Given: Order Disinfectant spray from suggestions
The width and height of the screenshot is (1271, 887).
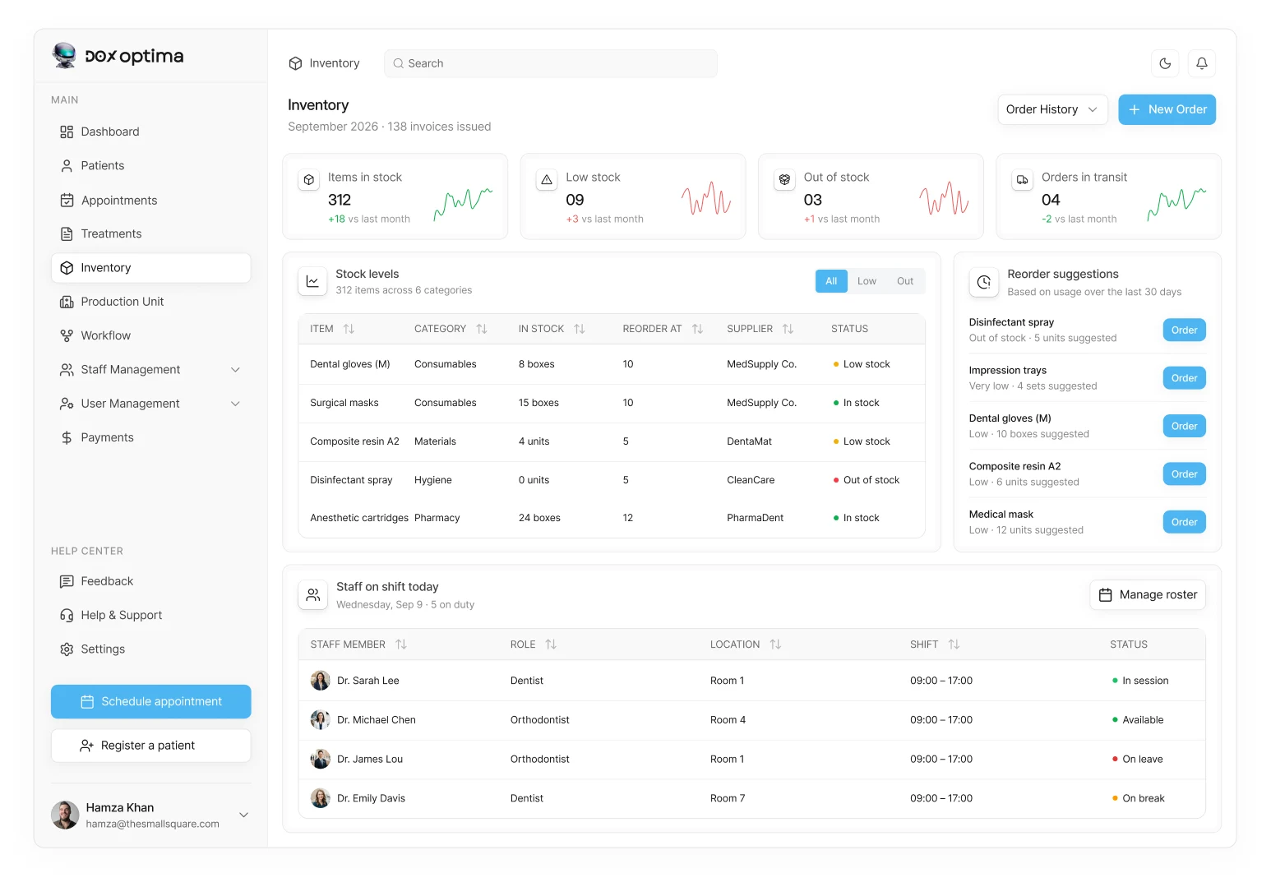Looking at the screenshot, I should (1184, 330).
